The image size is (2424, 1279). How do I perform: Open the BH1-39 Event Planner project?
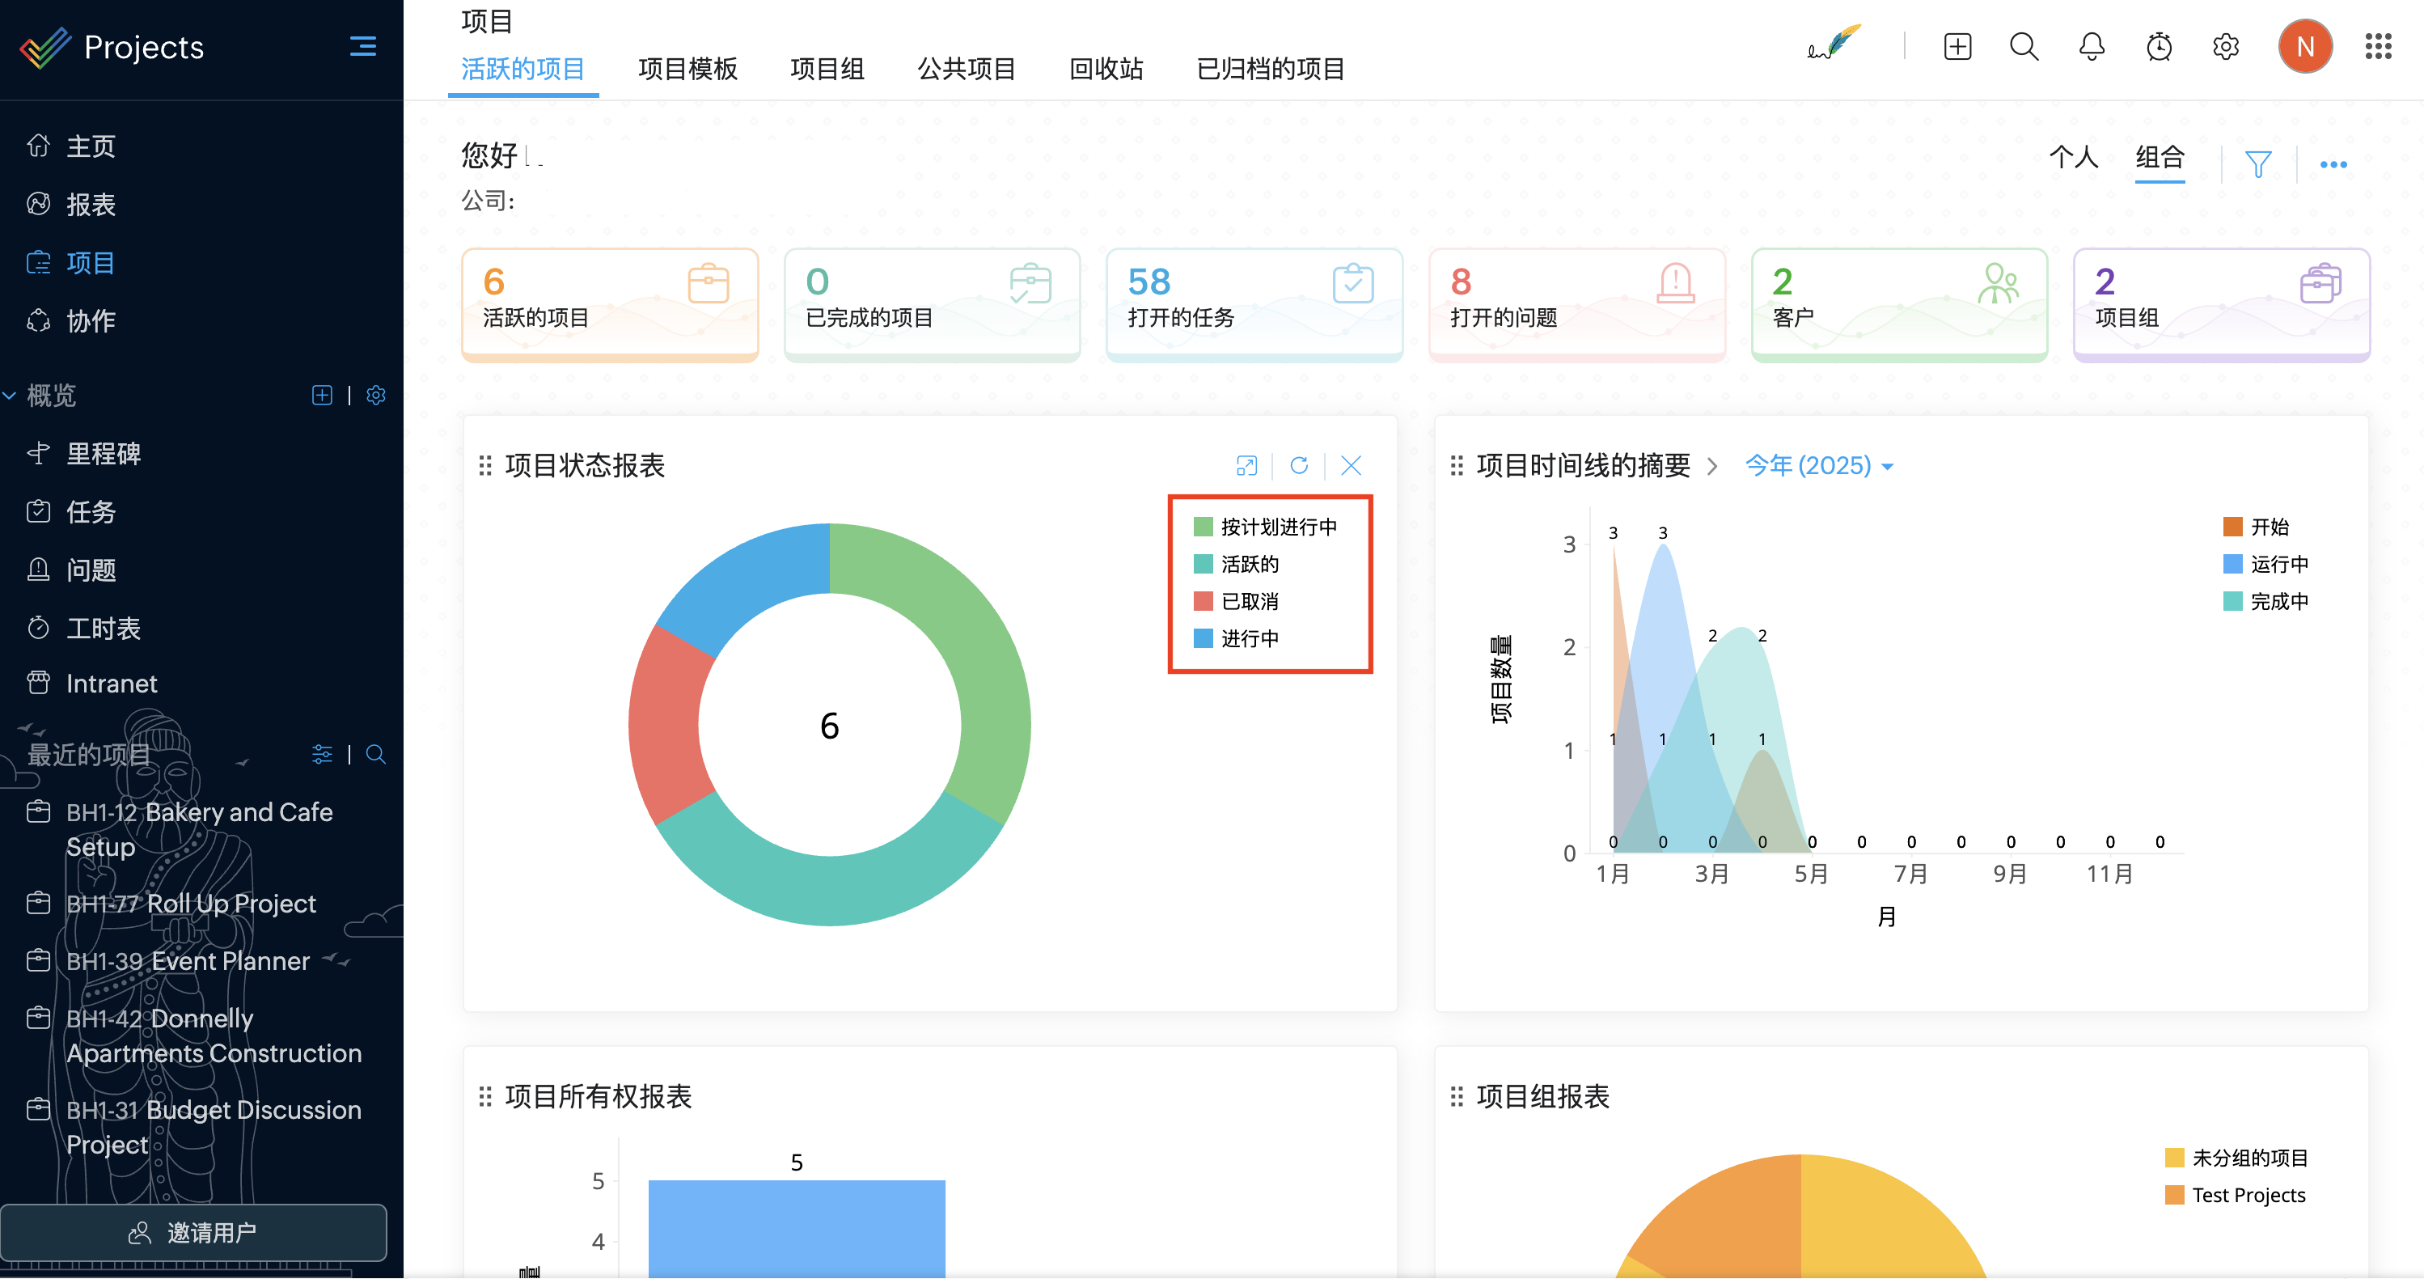click(x=188, y=961)
